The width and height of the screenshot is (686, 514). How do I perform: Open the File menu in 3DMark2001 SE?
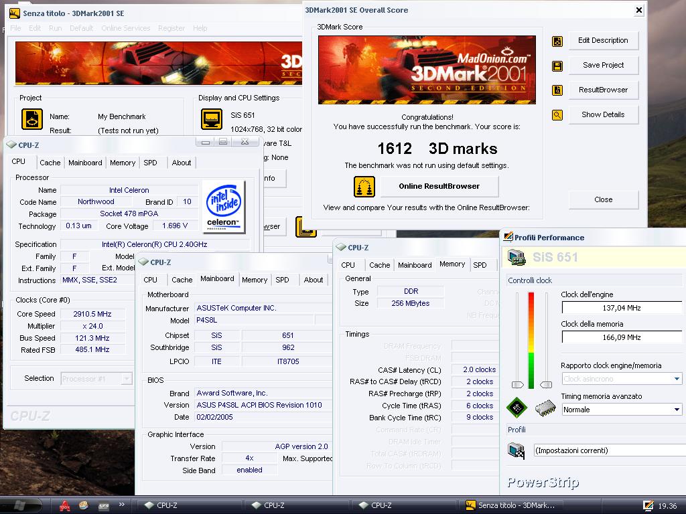(16, 28)
